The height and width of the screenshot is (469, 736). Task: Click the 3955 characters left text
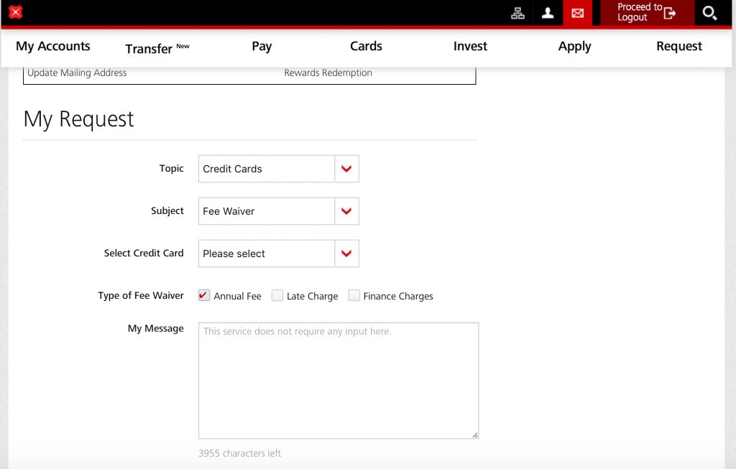pos(239,453)
